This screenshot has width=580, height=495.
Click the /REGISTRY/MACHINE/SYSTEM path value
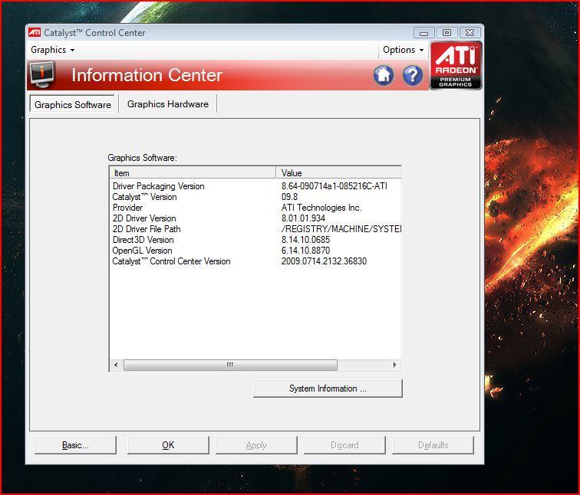[341, 229]
